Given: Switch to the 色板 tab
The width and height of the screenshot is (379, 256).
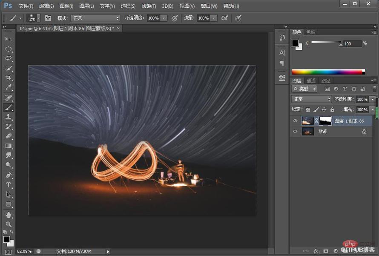Looking at the screenshot, I should (311, 32).
